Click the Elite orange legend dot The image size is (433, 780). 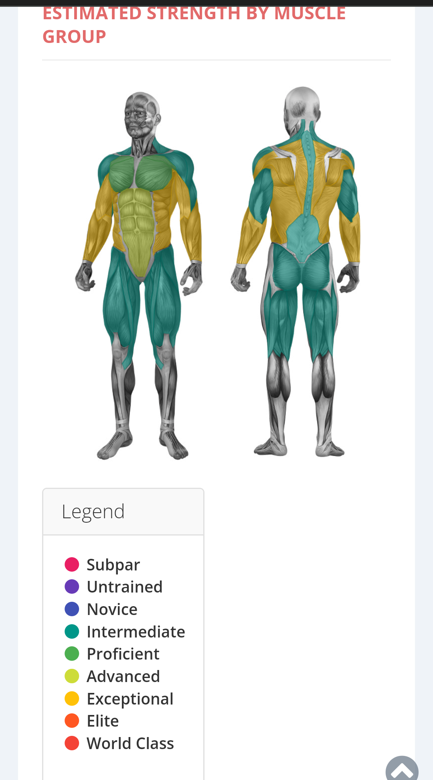tap(72, 721)
